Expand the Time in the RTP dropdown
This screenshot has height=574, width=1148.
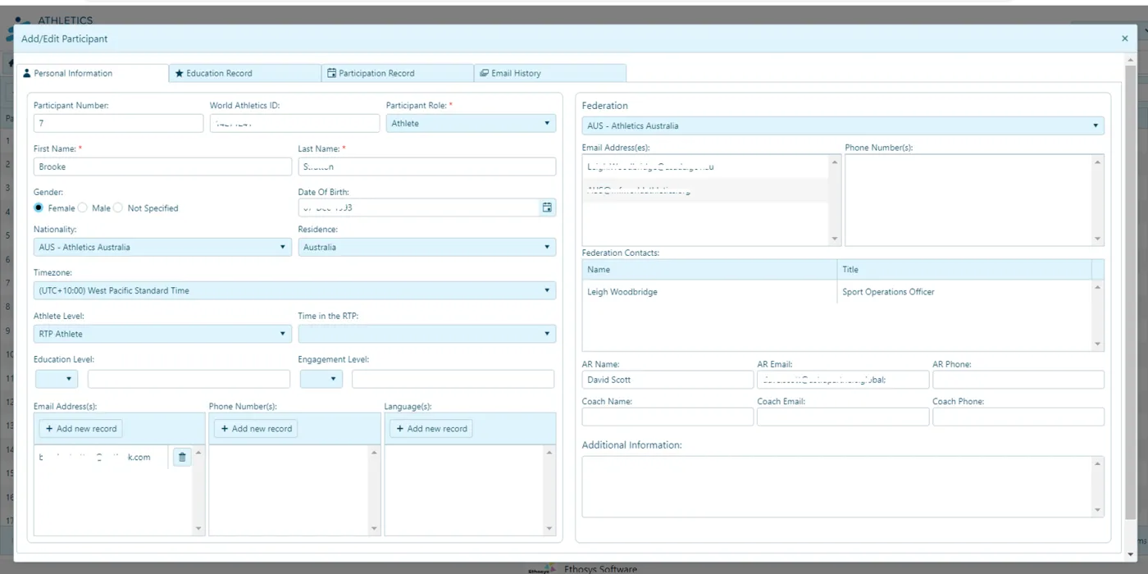(x=426, y=334)
